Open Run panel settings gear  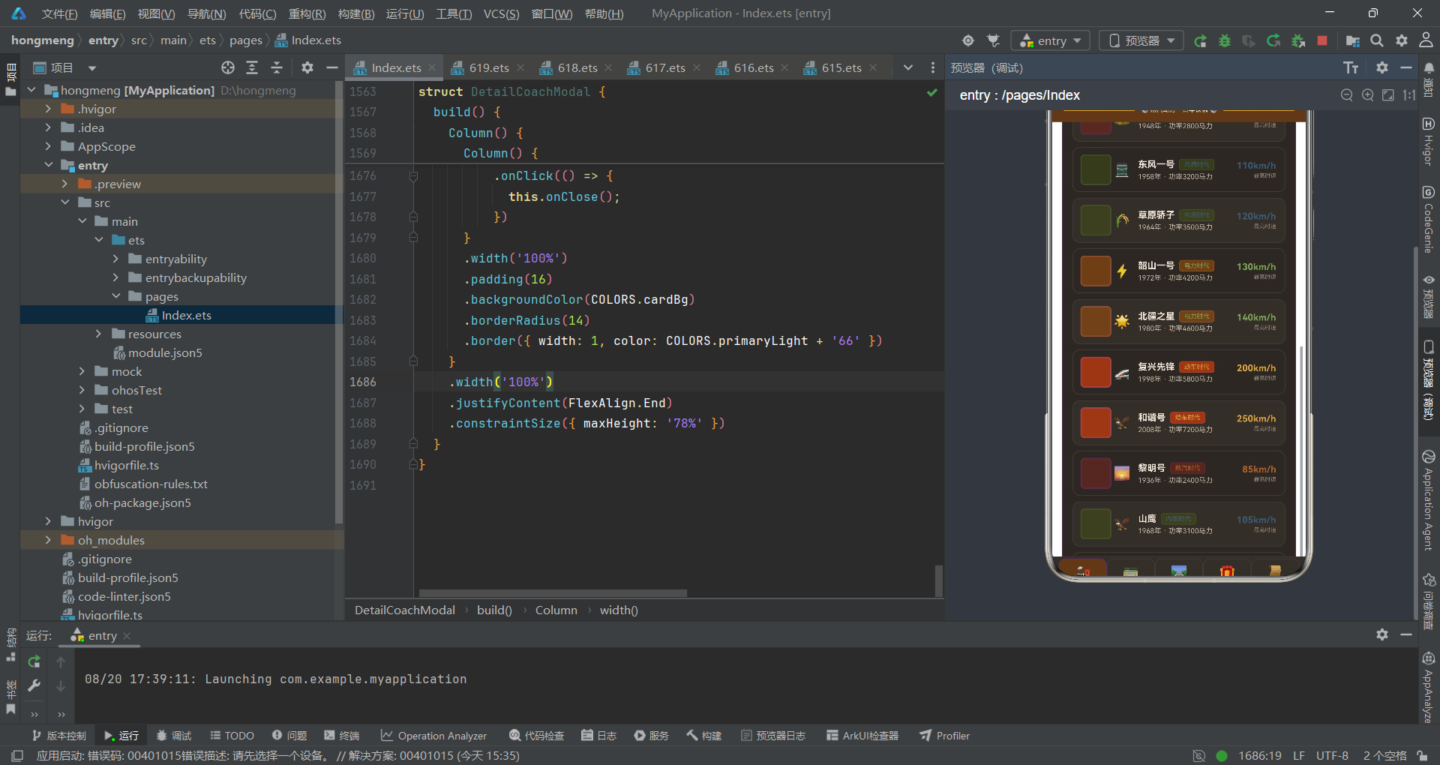[x=1382, y=635]
